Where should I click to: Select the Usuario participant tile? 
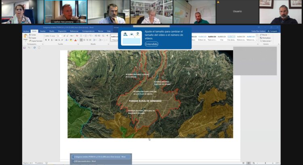[x=237, y=12]
